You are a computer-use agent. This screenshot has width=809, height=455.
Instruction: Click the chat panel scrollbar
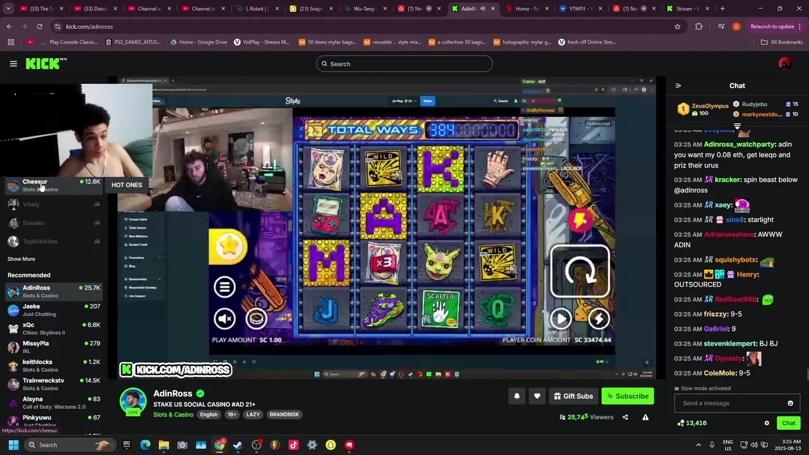click(807, 373)
